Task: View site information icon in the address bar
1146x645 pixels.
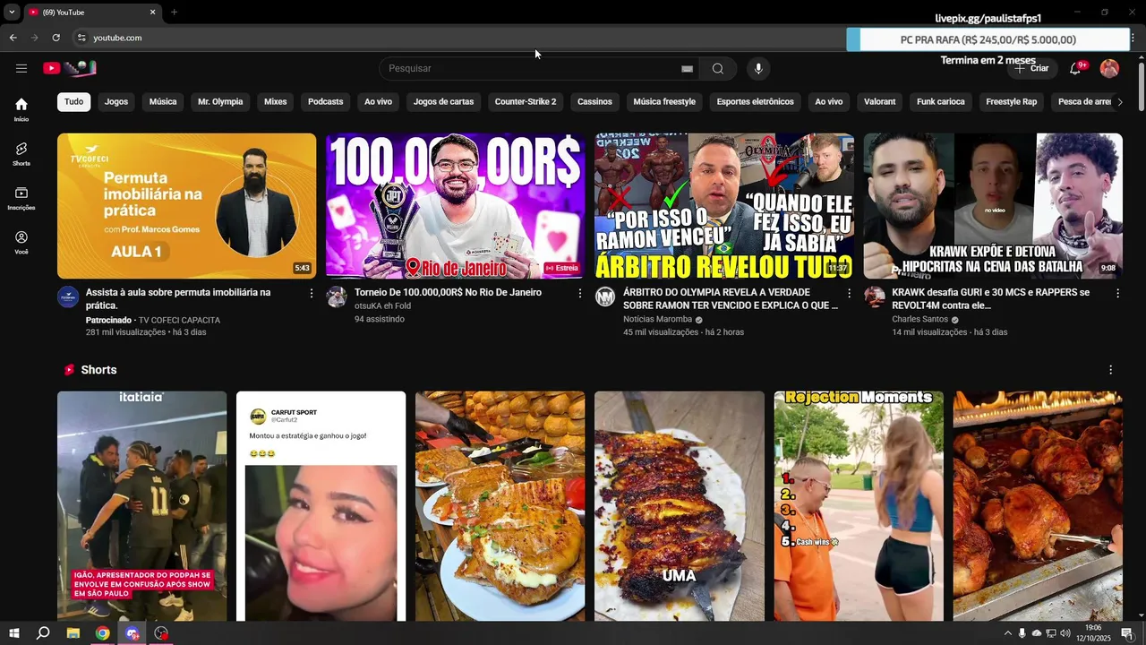Action: (x=81, y=38)
